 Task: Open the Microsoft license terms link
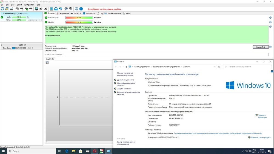(x=218, y=133)
